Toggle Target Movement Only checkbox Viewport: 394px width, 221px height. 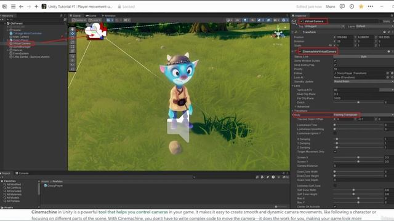coord(335,152)
